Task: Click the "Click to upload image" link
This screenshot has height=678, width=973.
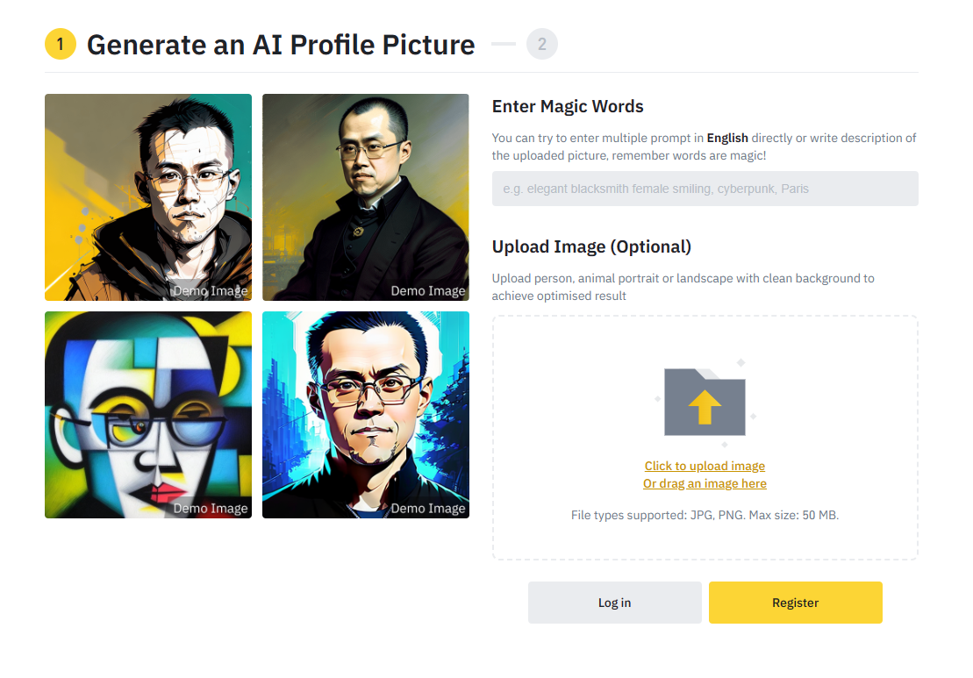Action: click(705, 466)
